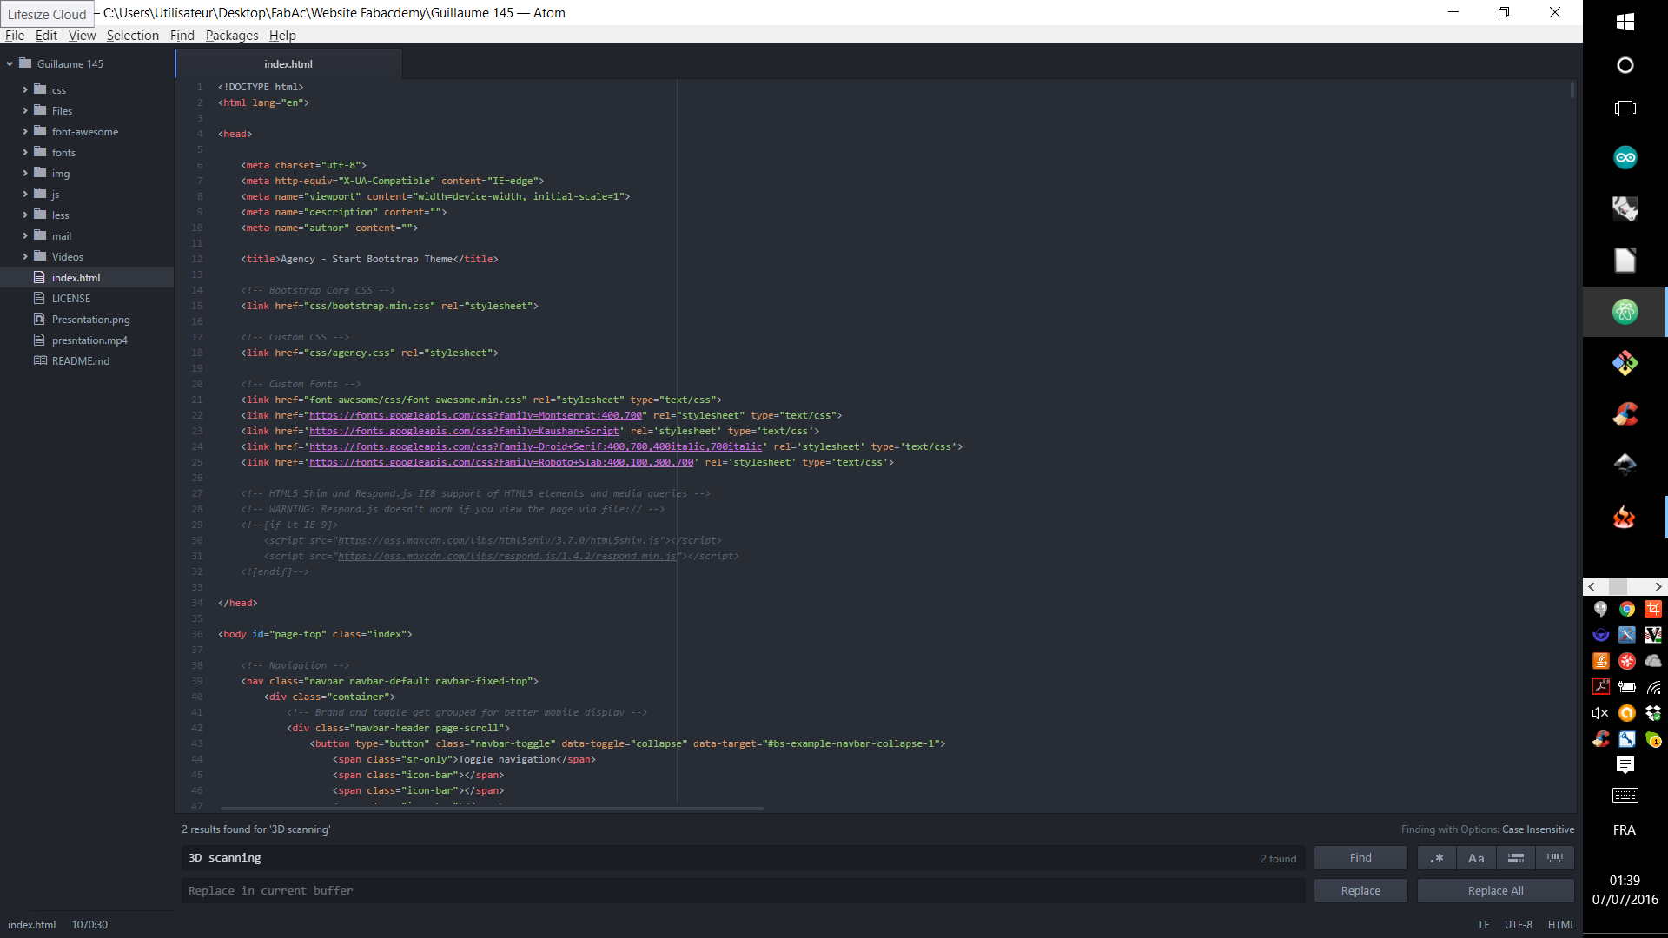1668x938 pixels.
Task: Open the Arduino IDE taskbar icon
Action: 1625,157
